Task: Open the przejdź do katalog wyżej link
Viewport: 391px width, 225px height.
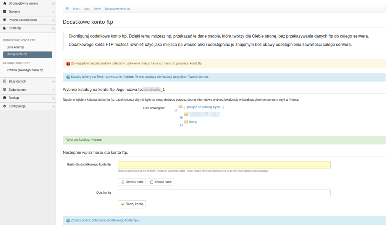Action: (204, 107)
